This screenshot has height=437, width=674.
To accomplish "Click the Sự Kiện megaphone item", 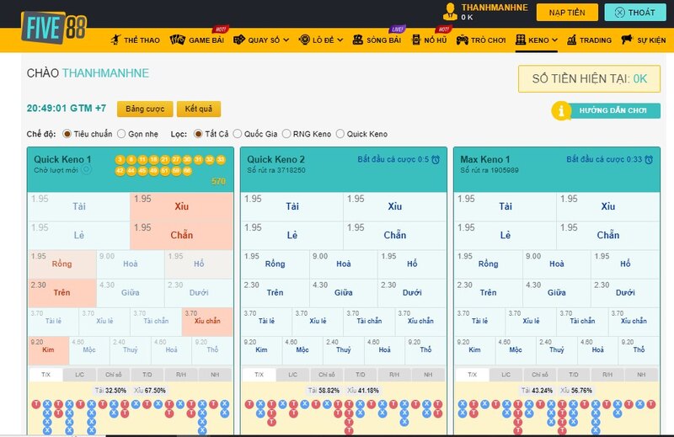I will [644, 40].
